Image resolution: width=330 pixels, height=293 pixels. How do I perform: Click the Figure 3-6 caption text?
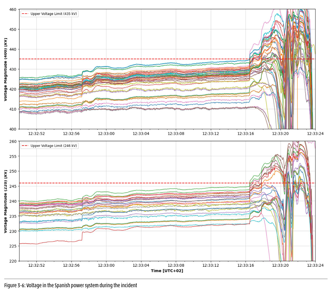click(x=71, y=285)
